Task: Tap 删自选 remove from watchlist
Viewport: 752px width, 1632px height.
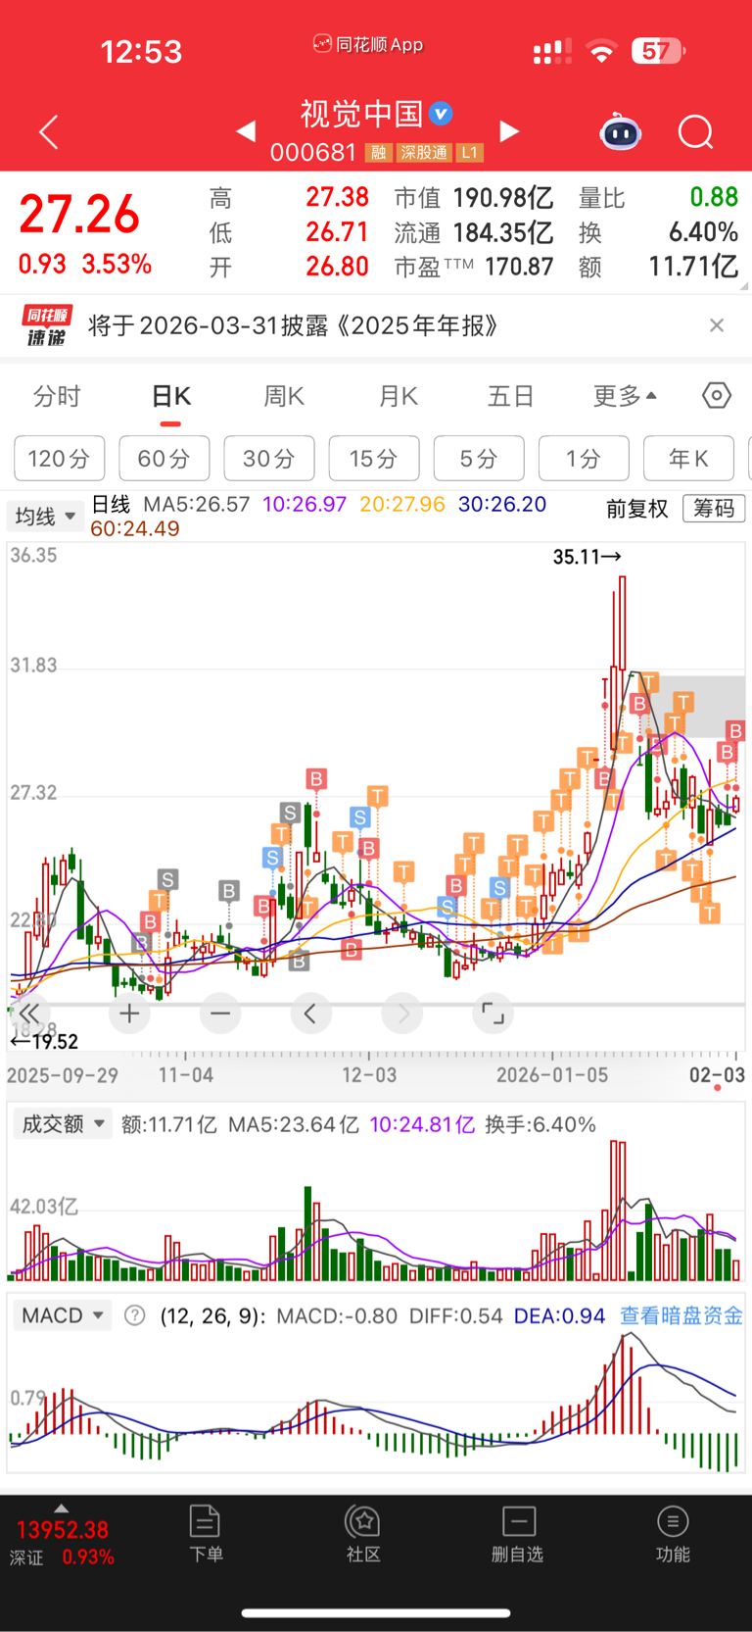Action: tap(518, 1534)
